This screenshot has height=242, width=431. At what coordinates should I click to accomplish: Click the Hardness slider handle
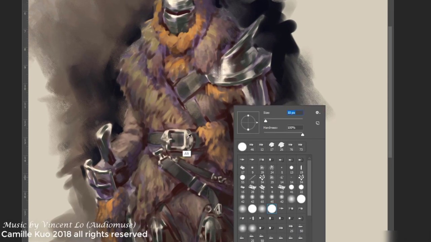coord(302,135)
